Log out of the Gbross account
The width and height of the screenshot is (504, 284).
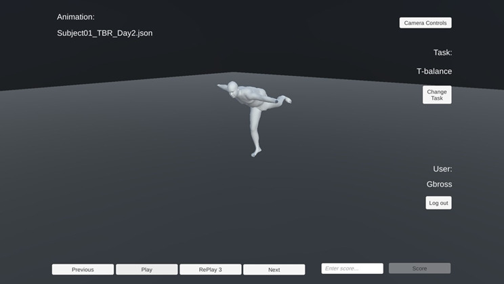coord(438,203)
